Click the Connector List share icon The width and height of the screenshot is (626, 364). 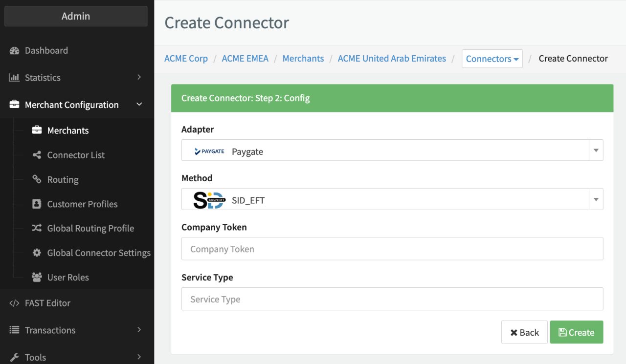coord(37,155)
